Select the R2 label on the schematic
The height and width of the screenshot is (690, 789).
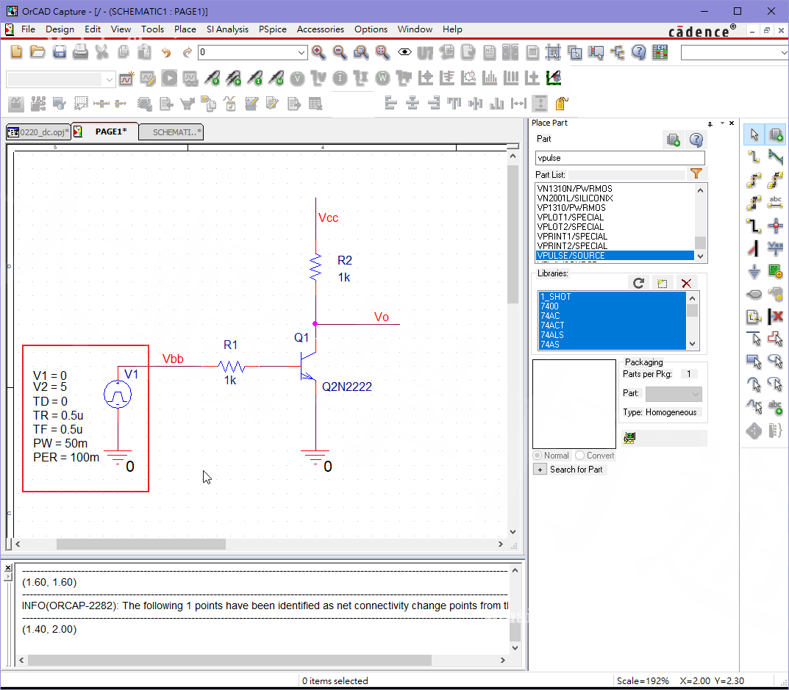(345, 261)
